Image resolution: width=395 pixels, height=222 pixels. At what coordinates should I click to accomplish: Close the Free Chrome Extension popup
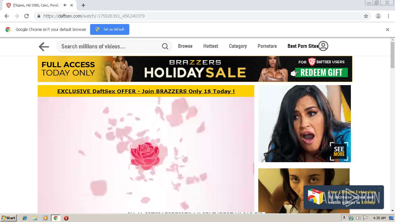380,188
